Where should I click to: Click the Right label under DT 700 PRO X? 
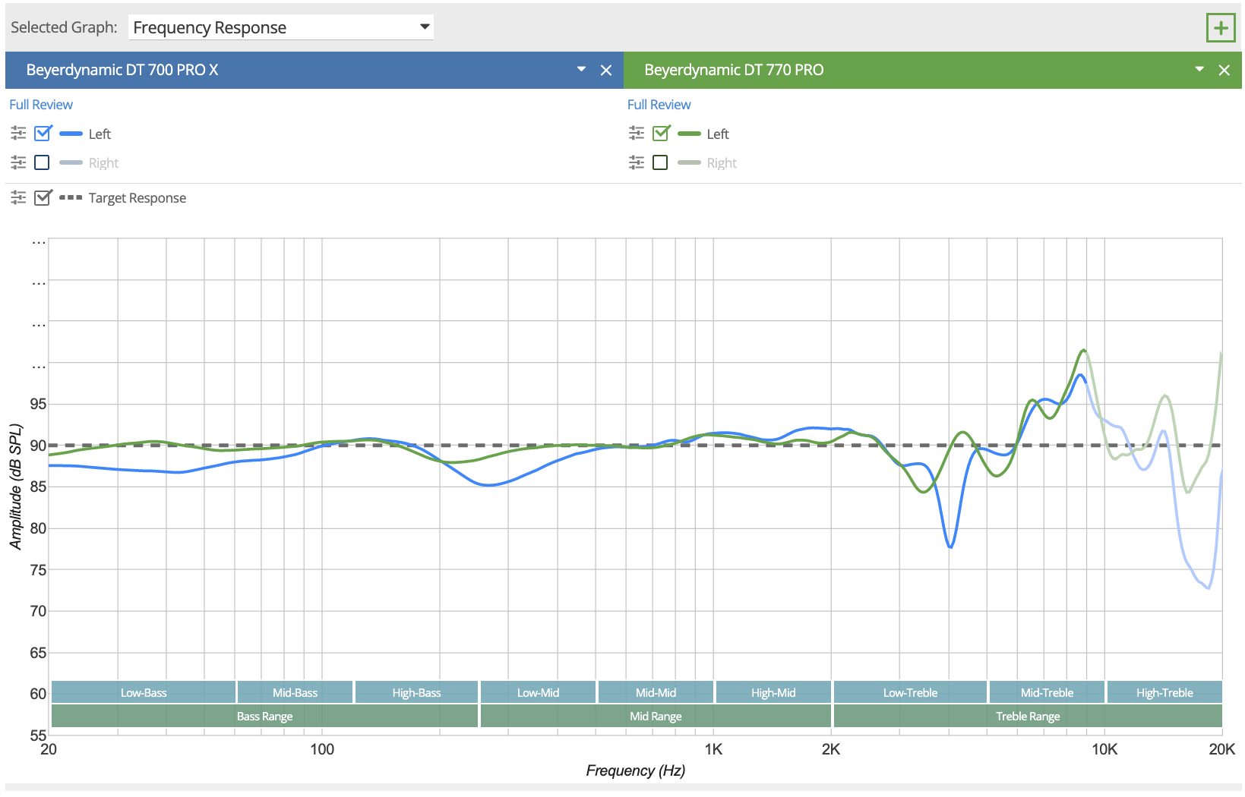click(x=103, y=163)
